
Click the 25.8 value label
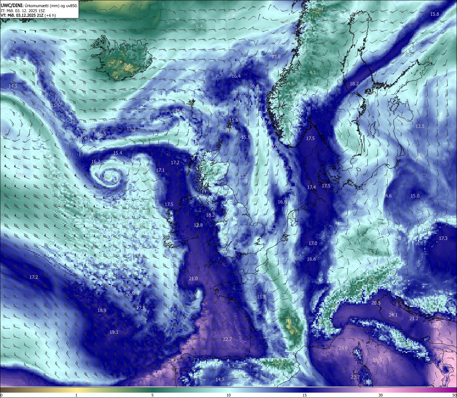click(191, 342)
